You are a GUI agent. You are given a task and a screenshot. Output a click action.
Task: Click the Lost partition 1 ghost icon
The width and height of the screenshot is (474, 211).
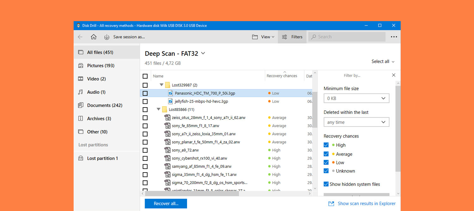[x=81, y=158]
